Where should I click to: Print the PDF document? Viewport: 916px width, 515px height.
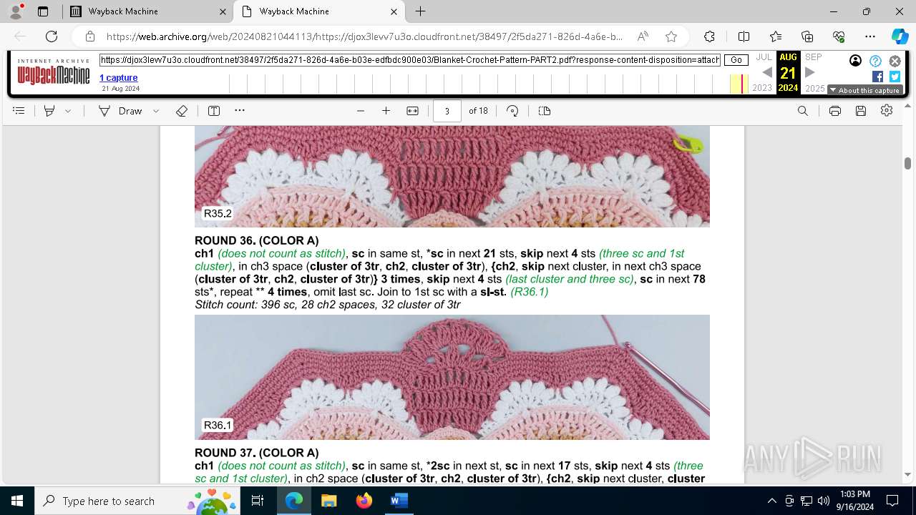click(x=835, y=111)
